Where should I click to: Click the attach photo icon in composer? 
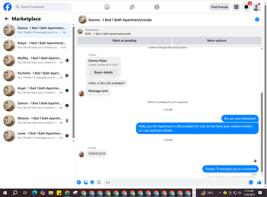[x=85, y=183]
